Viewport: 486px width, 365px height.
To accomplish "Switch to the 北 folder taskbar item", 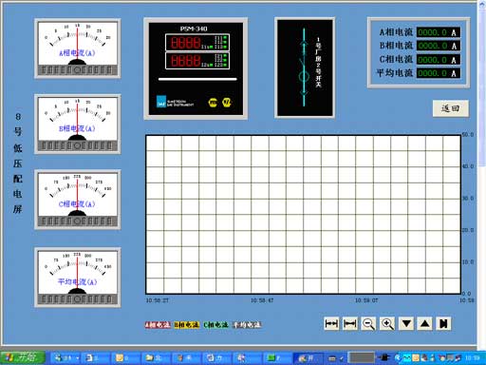I will click(x=155, y=358).
